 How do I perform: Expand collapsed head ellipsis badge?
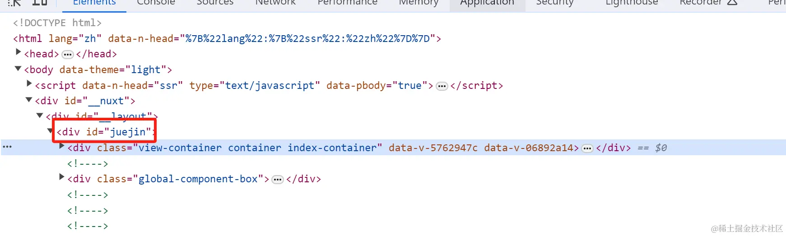click(67, 55)
